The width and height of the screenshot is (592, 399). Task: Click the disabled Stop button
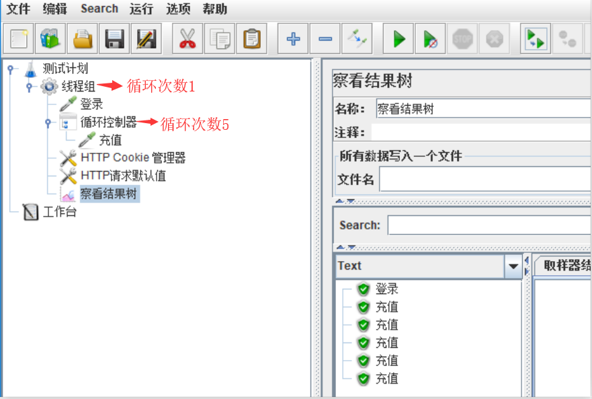pos(462,38)
